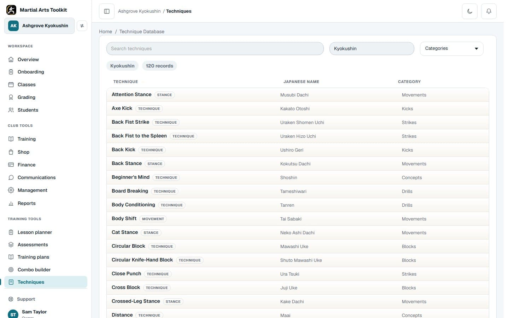The width and height of the screenshot is (509, 318).
Task: Click the Shop bag icon
Action: [11, 152]
